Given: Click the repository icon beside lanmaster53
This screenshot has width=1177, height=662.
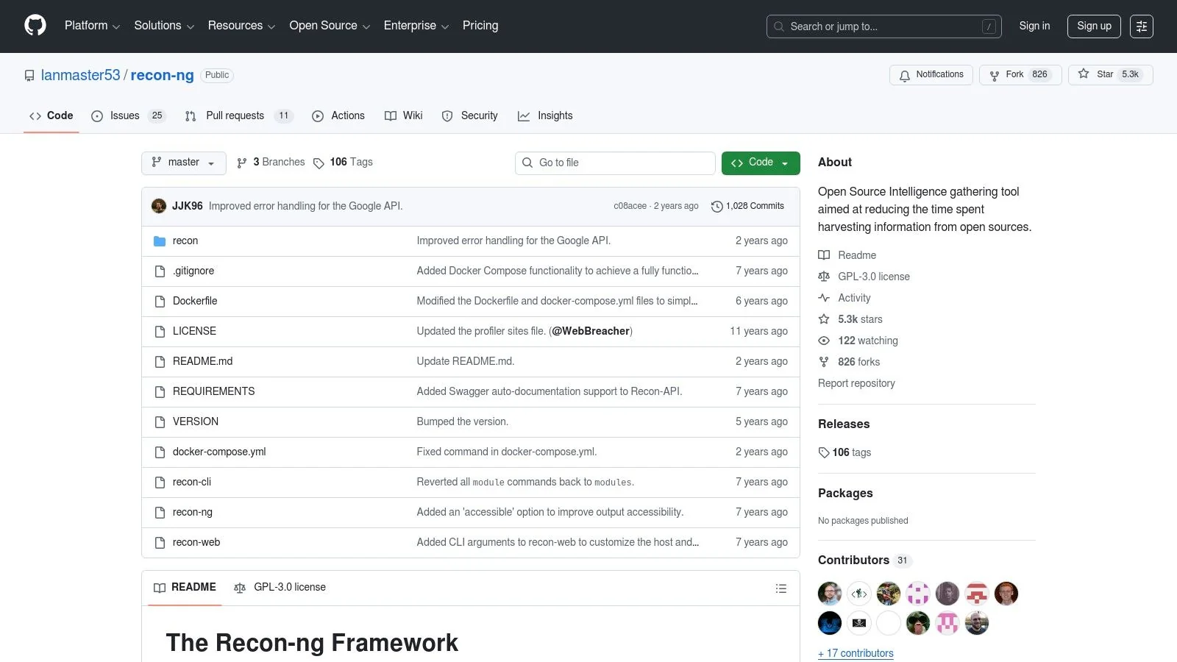Looking at the screenshot, I should (29, 76).
